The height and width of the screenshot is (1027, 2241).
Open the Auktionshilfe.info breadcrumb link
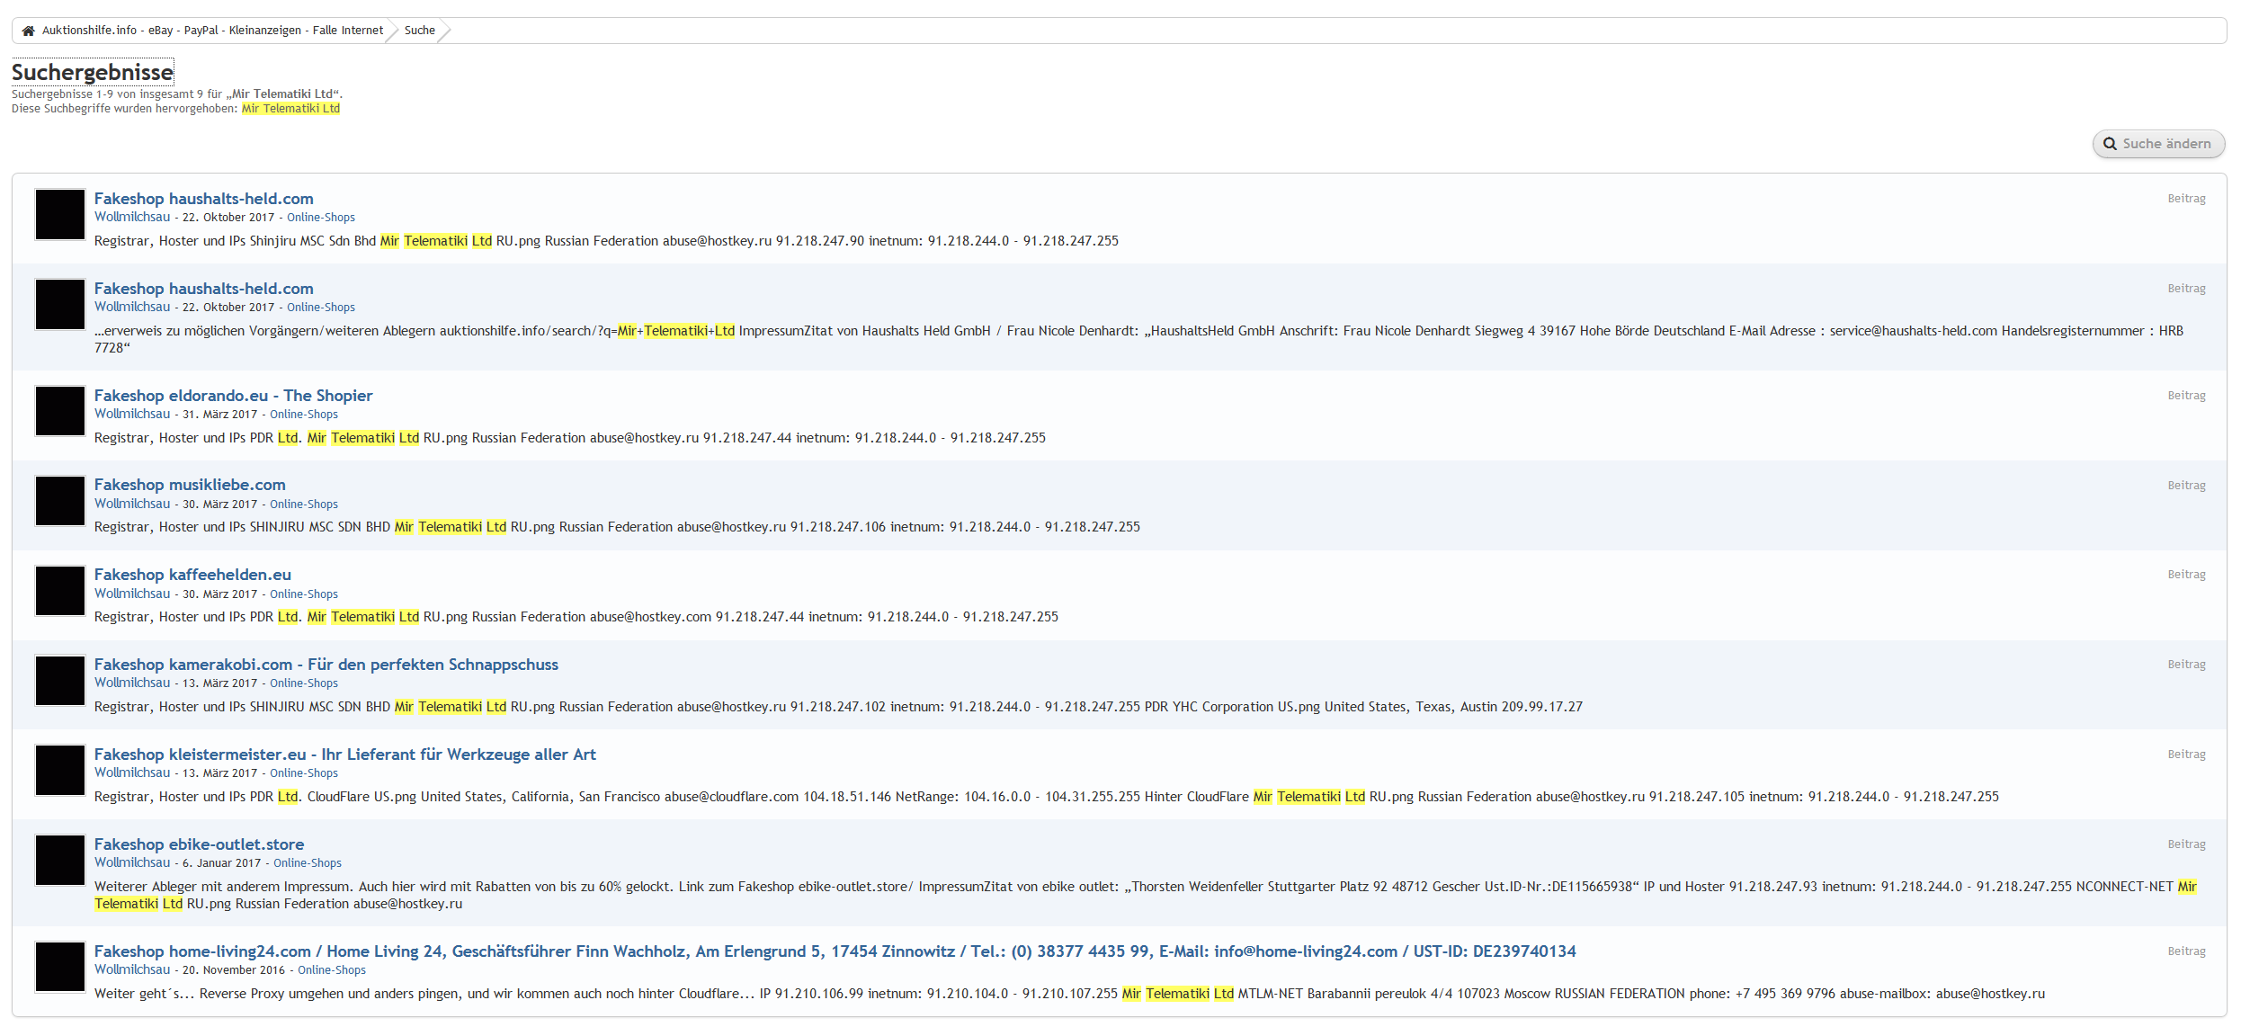point(212,31)
